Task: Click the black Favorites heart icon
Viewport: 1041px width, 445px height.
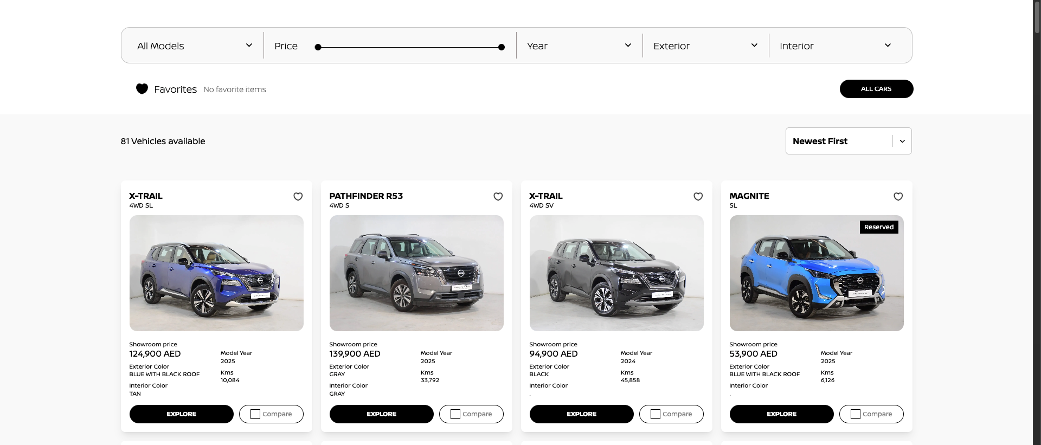Action: click(x=142, y=89)
